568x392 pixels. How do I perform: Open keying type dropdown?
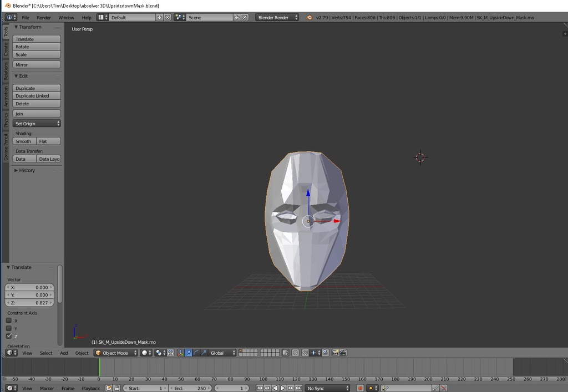[x=373, y=388]
